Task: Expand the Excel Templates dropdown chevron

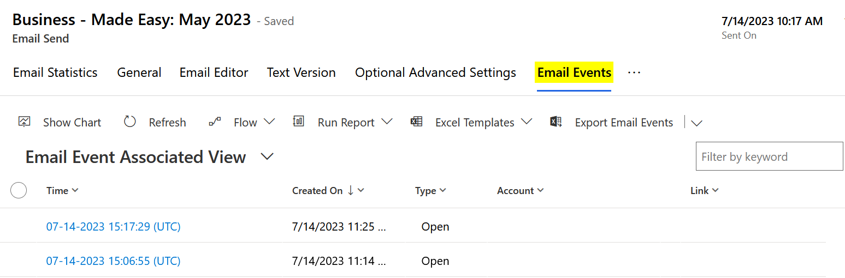Action: click(527, 122)
